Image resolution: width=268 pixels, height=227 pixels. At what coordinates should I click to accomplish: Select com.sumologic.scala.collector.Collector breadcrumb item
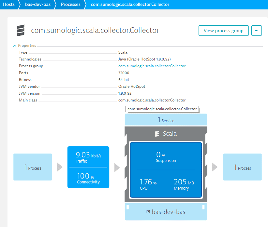130,4
